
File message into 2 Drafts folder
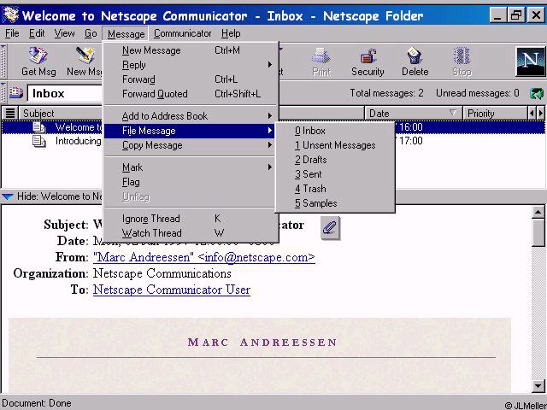point(335,160)
